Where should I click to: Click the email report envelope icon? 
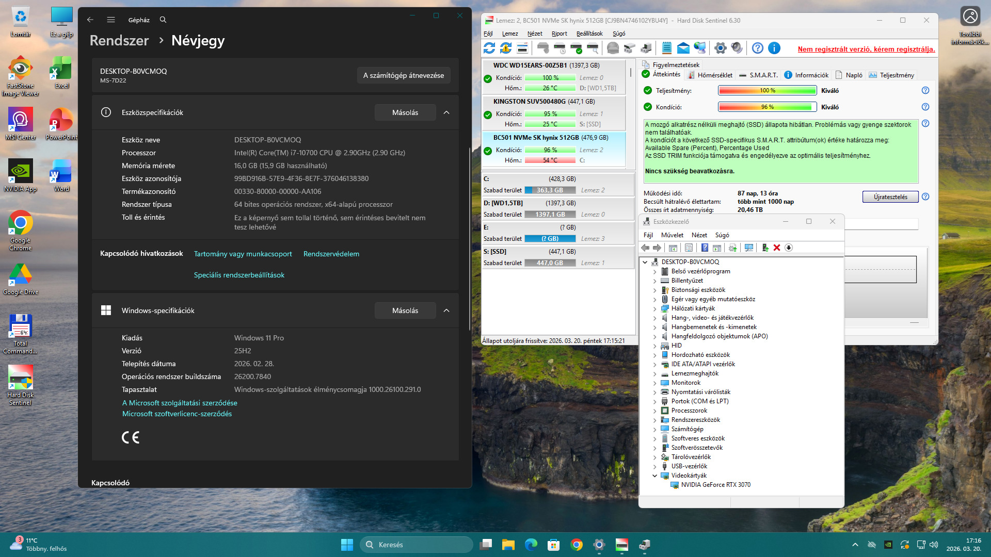point(683,48)
